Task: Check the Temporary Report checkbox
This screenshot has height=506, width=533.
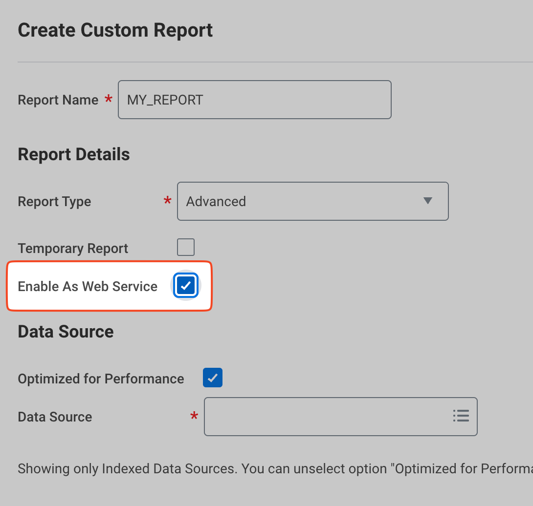Action: click(x=186, y=248)
